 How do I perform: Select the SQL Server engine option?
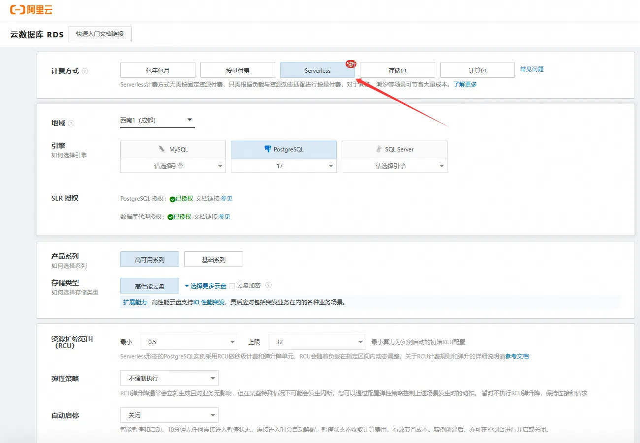pyautogui.click(x=394, y=149)
